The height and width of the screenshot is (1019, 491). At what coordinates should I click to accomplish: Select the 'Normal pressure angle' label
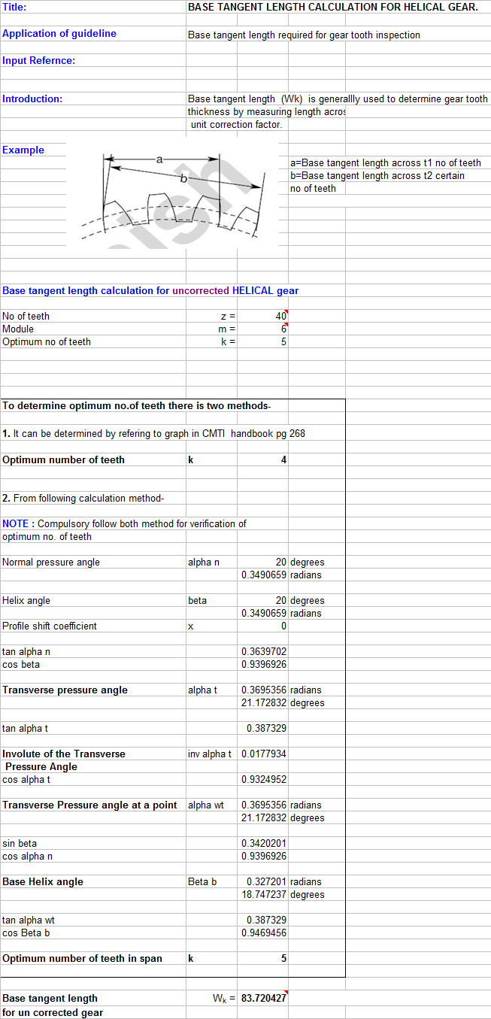(51, 562)
